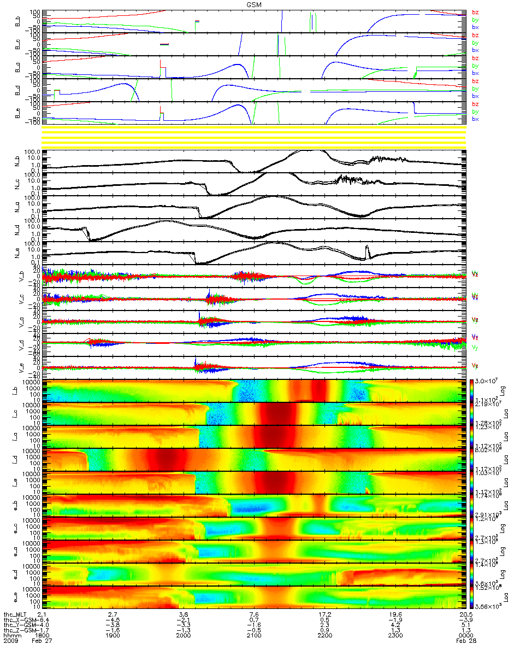Click the 2200 time tick label
Image resolution: width=508 pixels, height=656 pixels.
pos(324,636)
